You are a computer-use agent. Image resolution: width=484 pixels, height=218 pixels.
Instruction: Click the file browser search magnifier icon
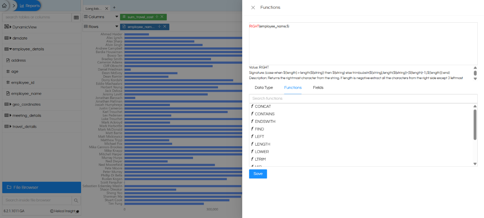point(76,201)
